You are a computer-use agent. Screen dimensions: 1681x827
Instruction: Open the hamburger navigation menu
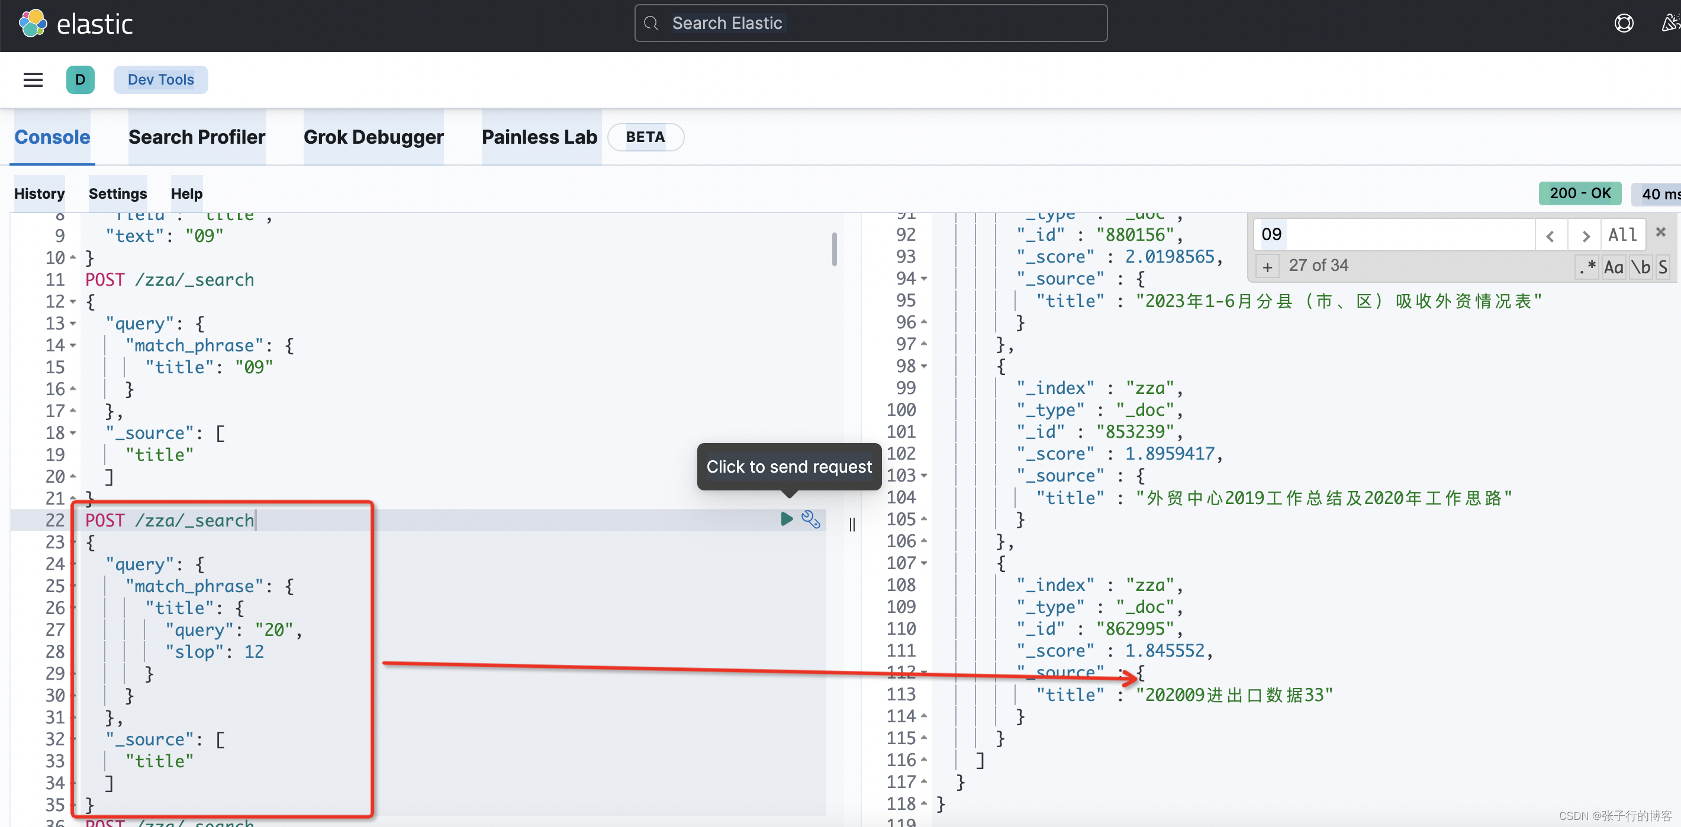click(33, 80)
